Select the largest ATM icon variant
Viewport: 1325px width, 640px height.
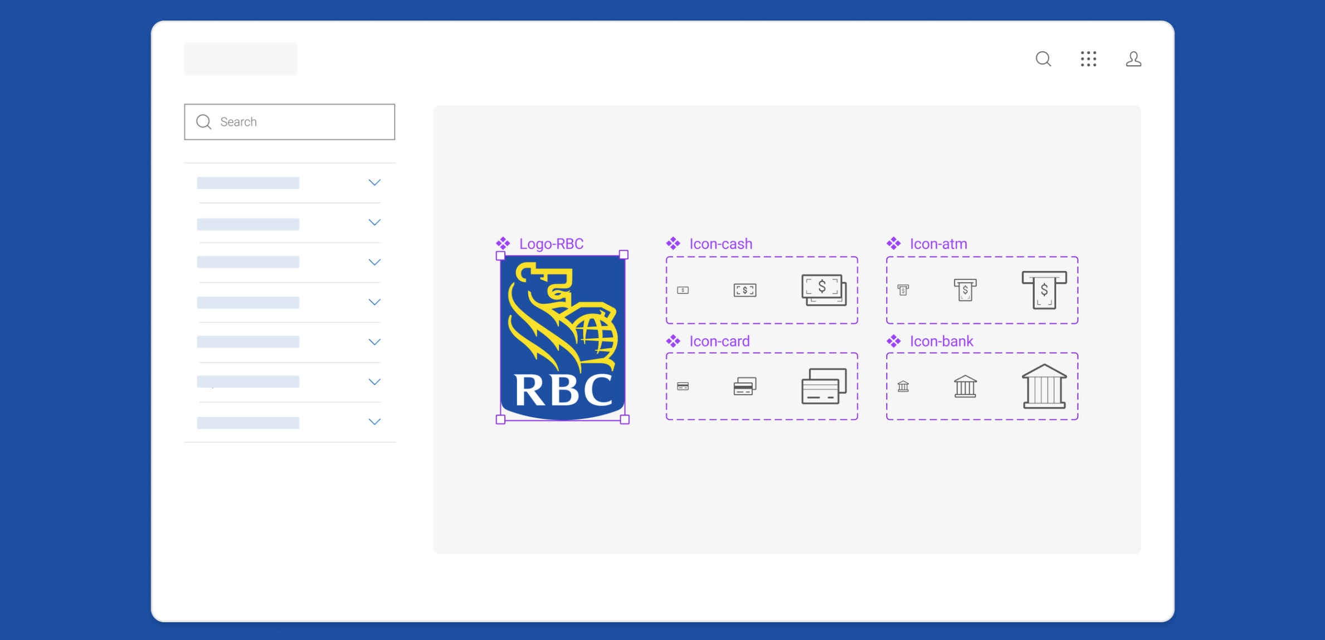1044,290
